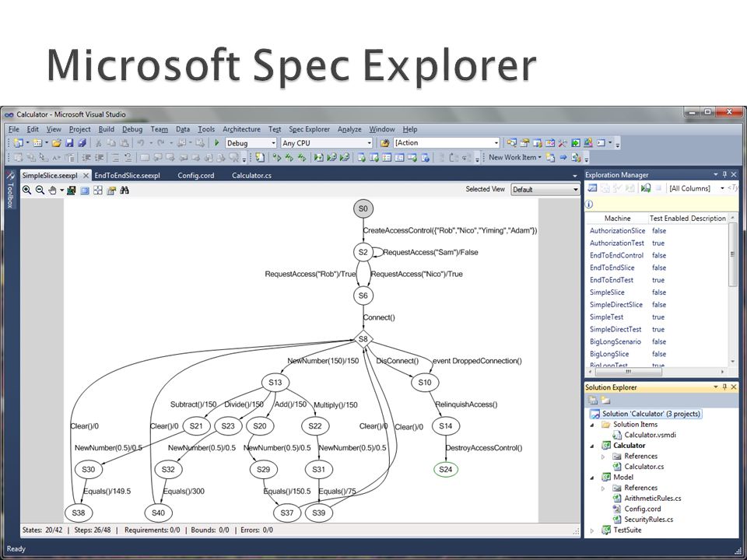Click the States: 20/42 status text
The image size is (747, 560).
pyautogui.click(x=42, y=530)
